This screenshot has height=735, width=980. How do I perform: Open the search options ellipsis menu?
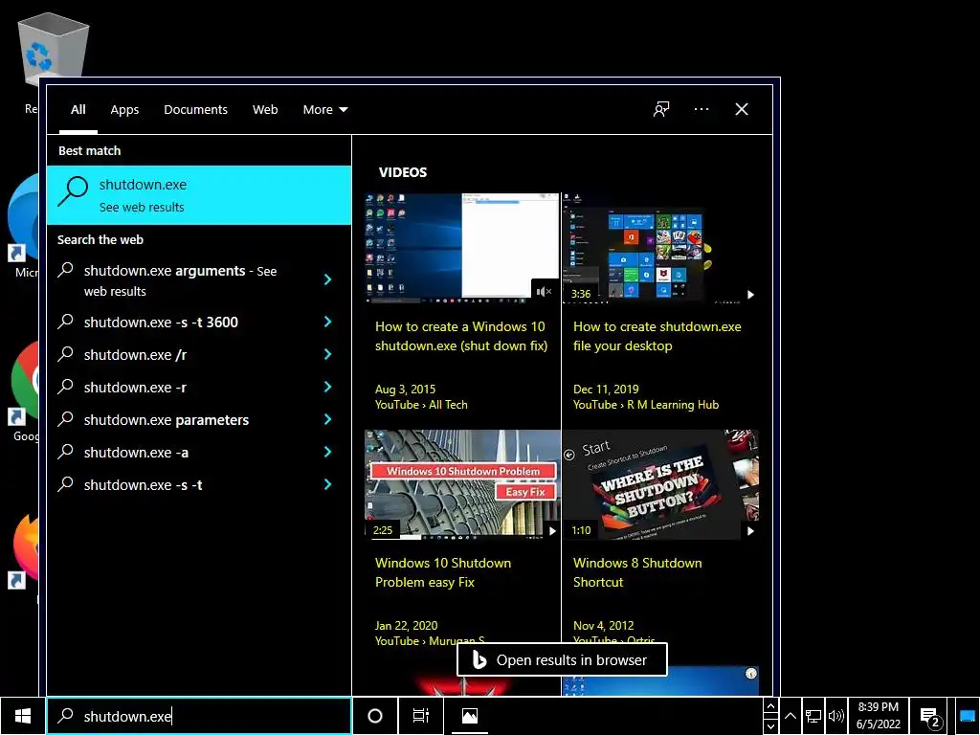point(702,109)
